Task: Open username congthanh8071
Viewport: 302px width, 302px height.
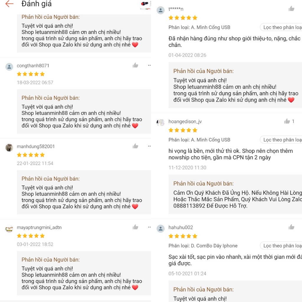Action: [x=33, y=65]
